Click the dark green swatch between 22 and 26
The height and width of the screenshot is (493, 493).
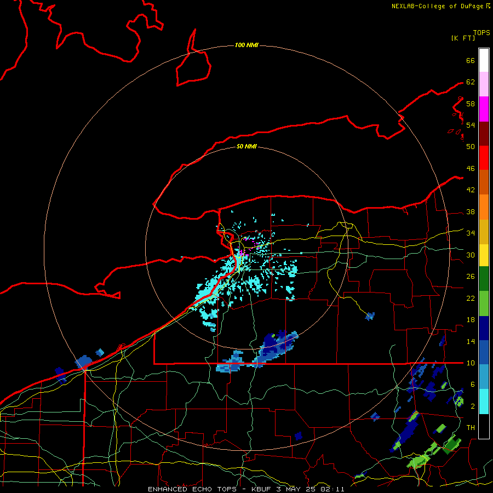[x=484, y=279]
